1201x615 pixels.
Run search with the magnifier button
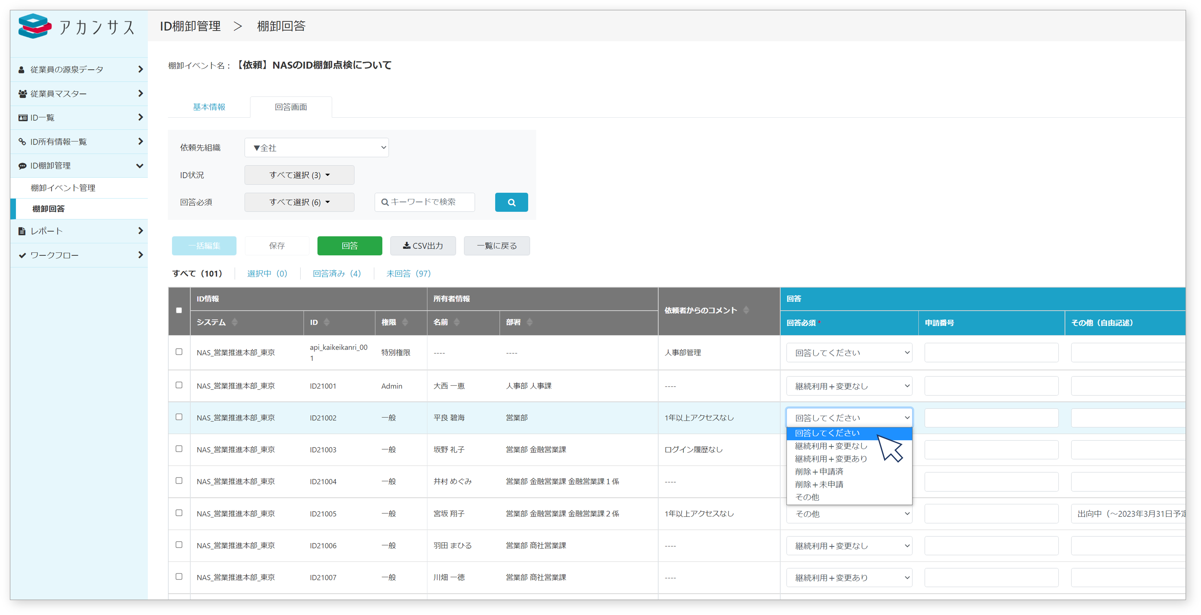(511, 202)
